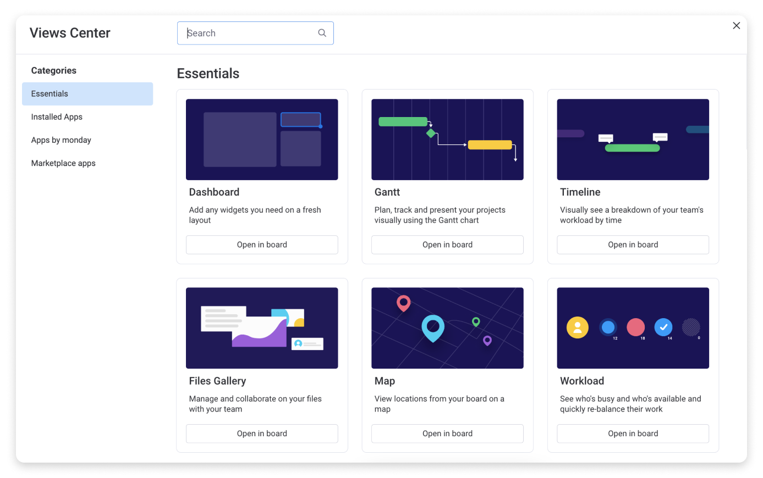Open the Installed Apps category

coord(57,117)
